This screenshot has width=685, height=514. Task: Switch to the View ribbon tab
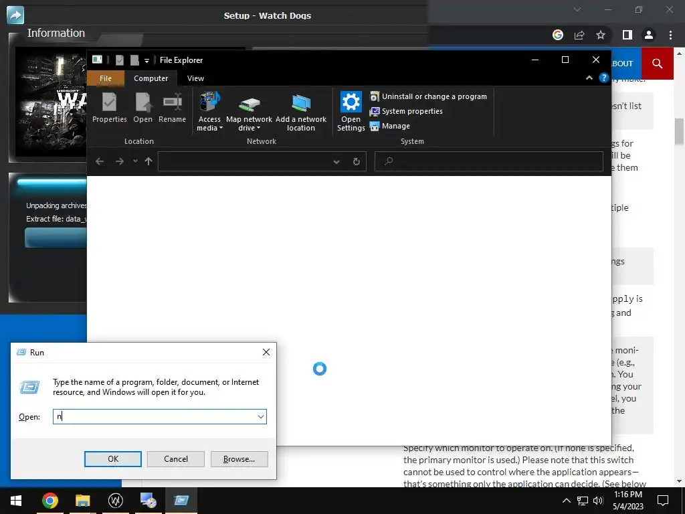(x=195, y=78)
